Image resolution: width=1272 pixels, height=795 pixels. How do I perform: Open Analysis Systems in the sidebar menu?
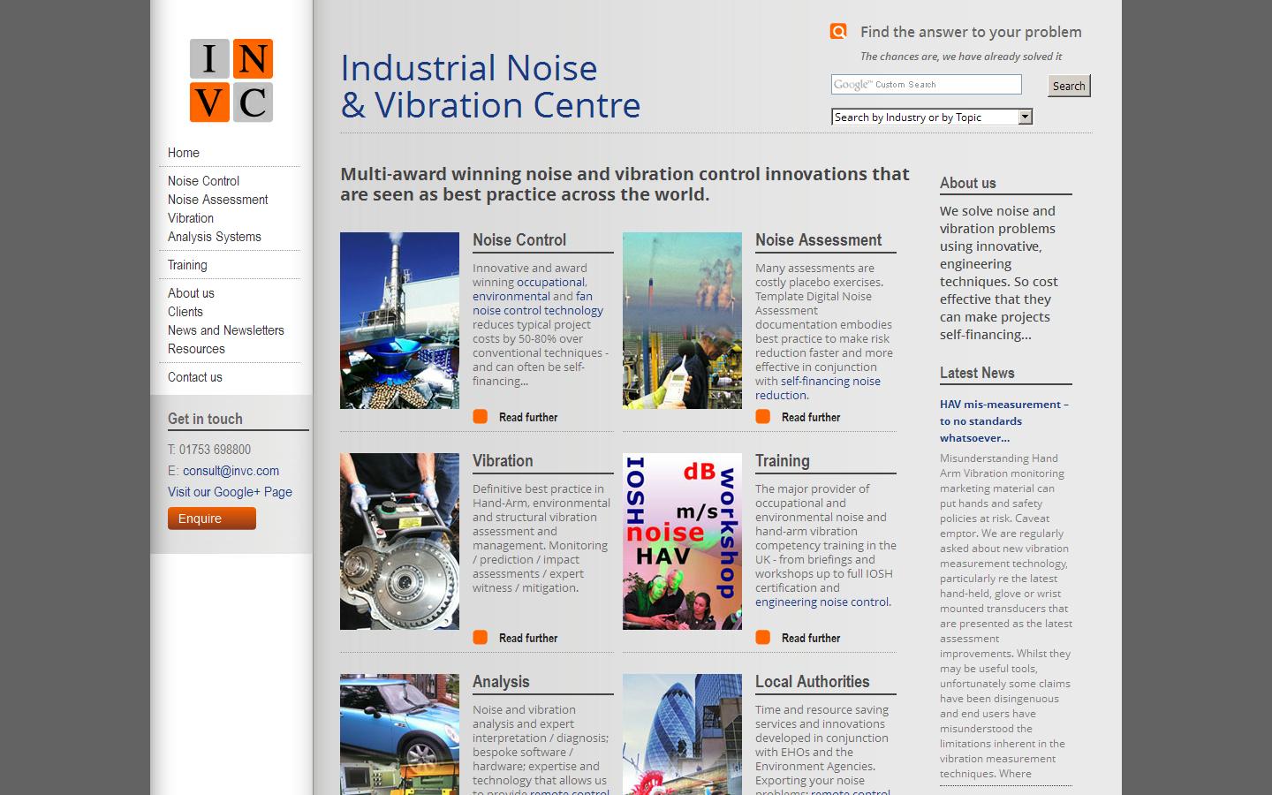(x=215, y=237)
